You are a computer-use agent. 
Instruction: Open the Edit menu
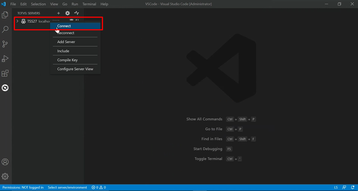(x=23, y=4)
